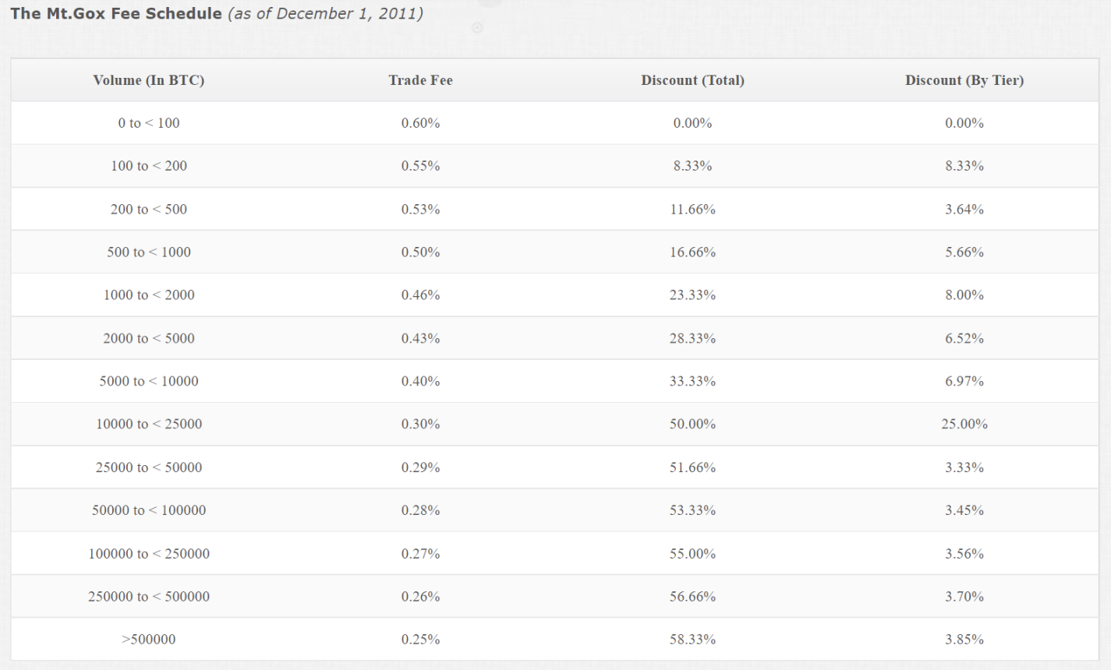Image resolution: width=1111 pixels, height=670 pixels.
Task: Select the 0.43% trade fee value
Action: click(420, 339)
